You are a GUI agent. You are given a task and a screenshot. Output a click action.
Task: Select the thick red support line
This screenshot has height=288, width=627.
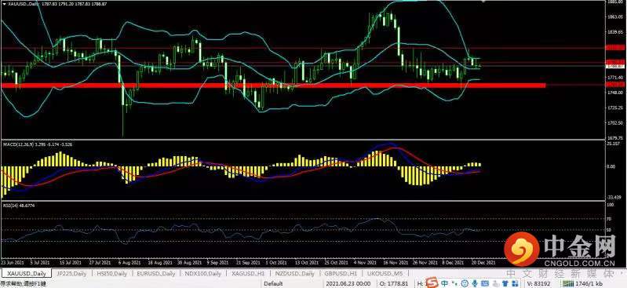coord(274,86)
